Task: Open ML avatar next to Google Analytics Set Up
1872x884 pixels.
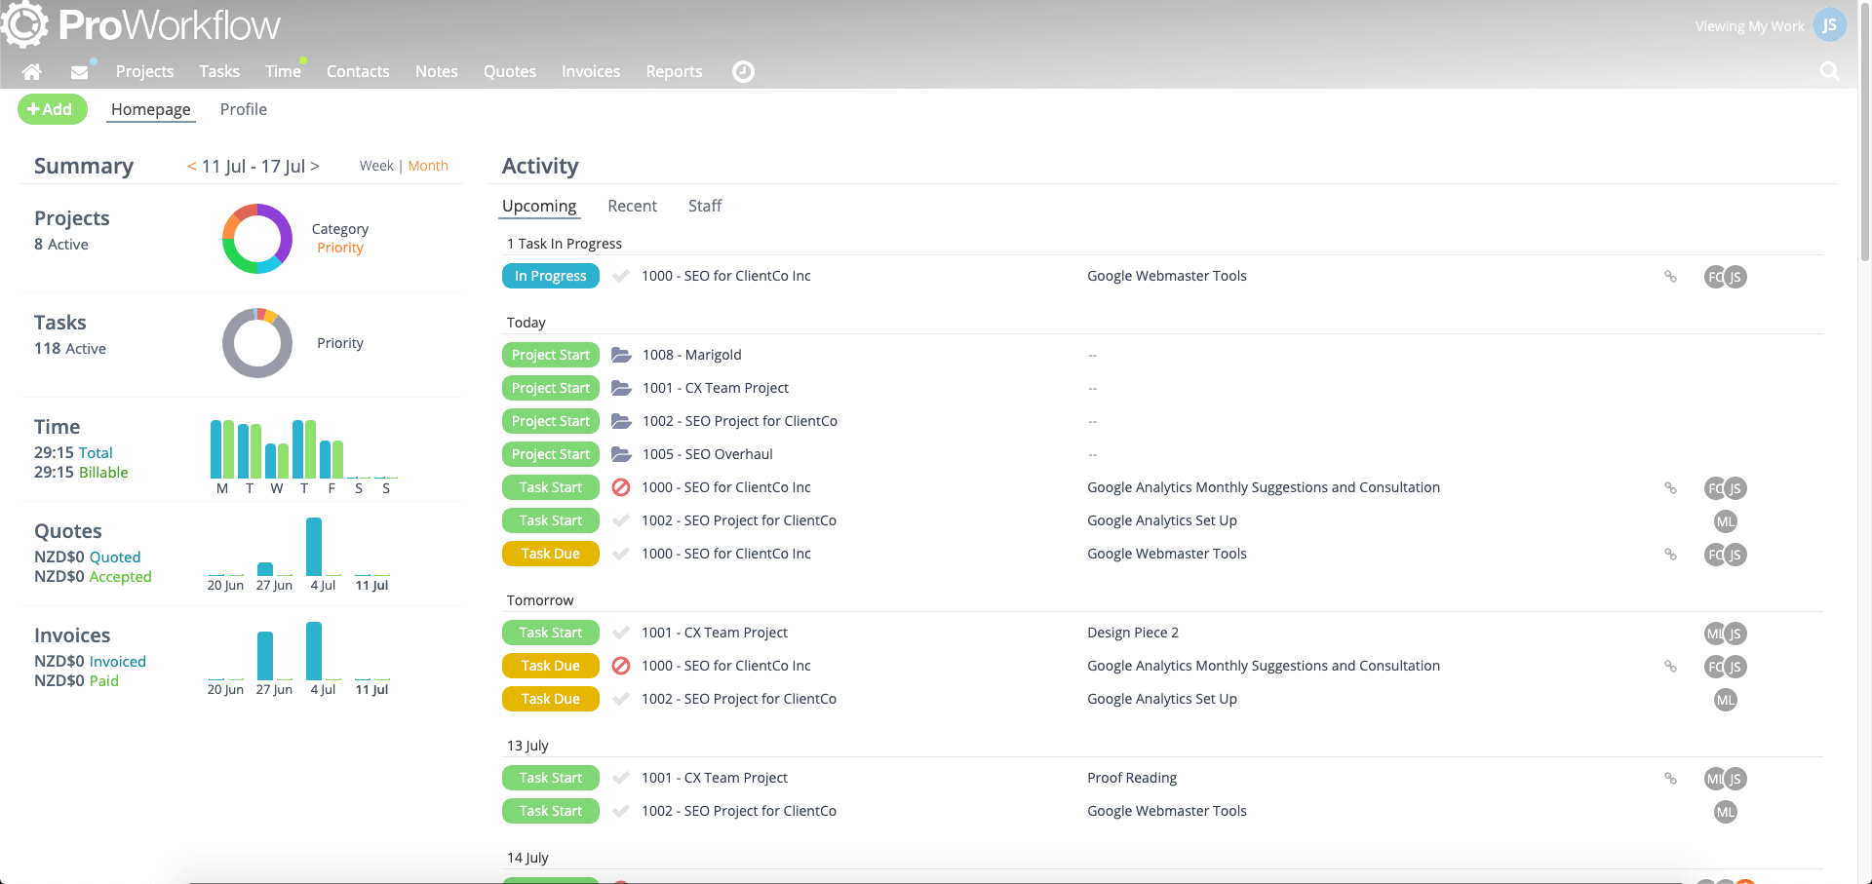Action: click(x=1725, y=520)
